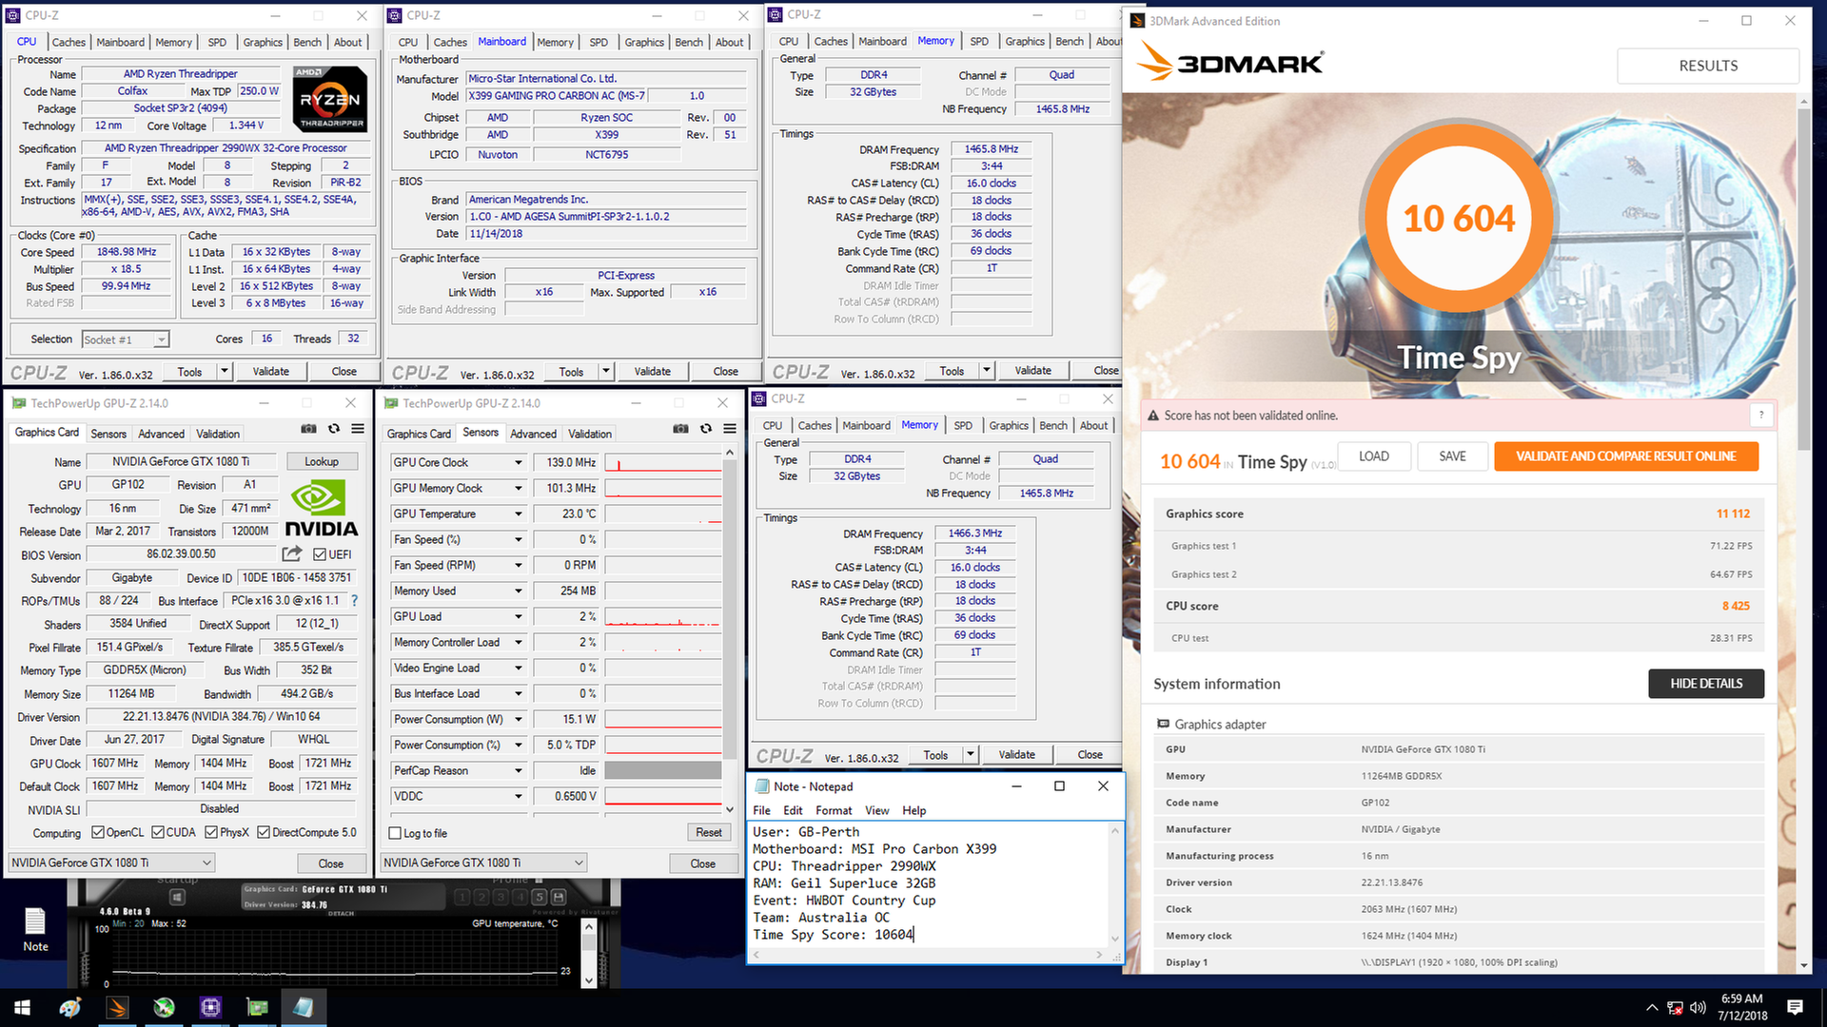Switch to Advanced tab in GPU-Z Graphics Card window

coord(161,434)
